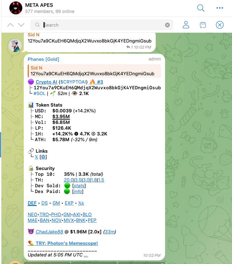Open the DS DexScreener link

point(44,203)
